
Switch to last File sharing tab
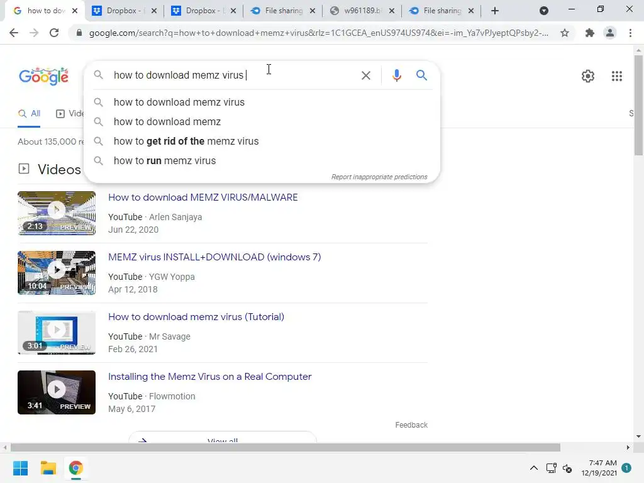[x=441, y=11]
